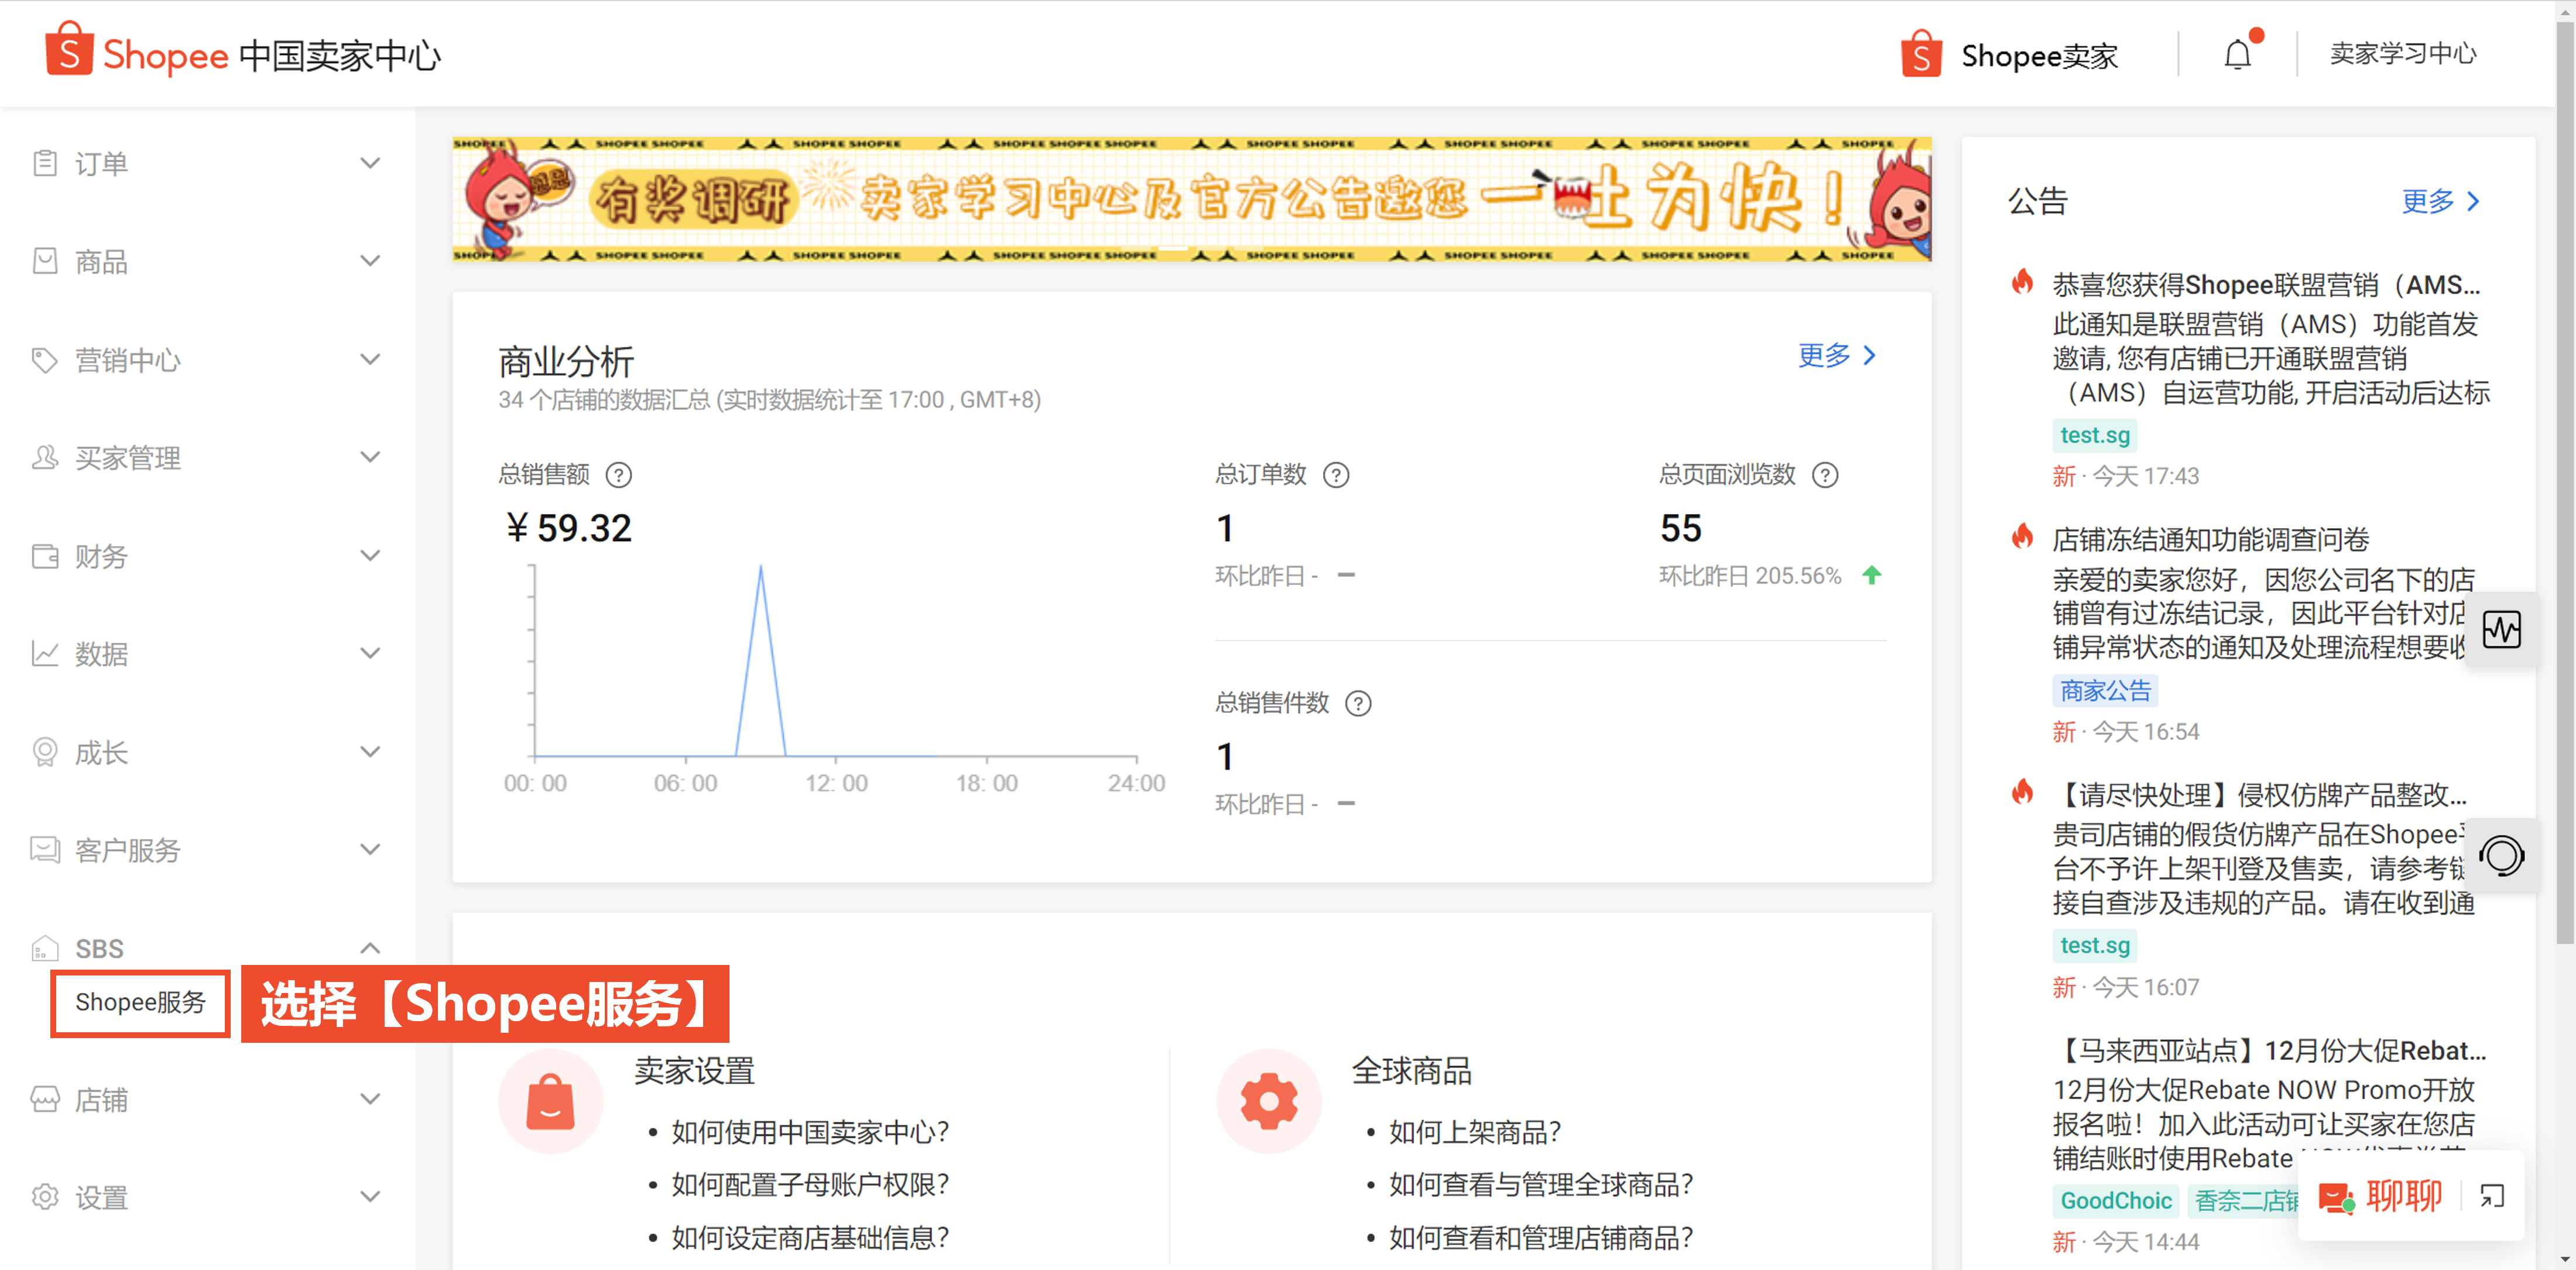Open the floating customer support headset icon

click(x=2502, y=856)
